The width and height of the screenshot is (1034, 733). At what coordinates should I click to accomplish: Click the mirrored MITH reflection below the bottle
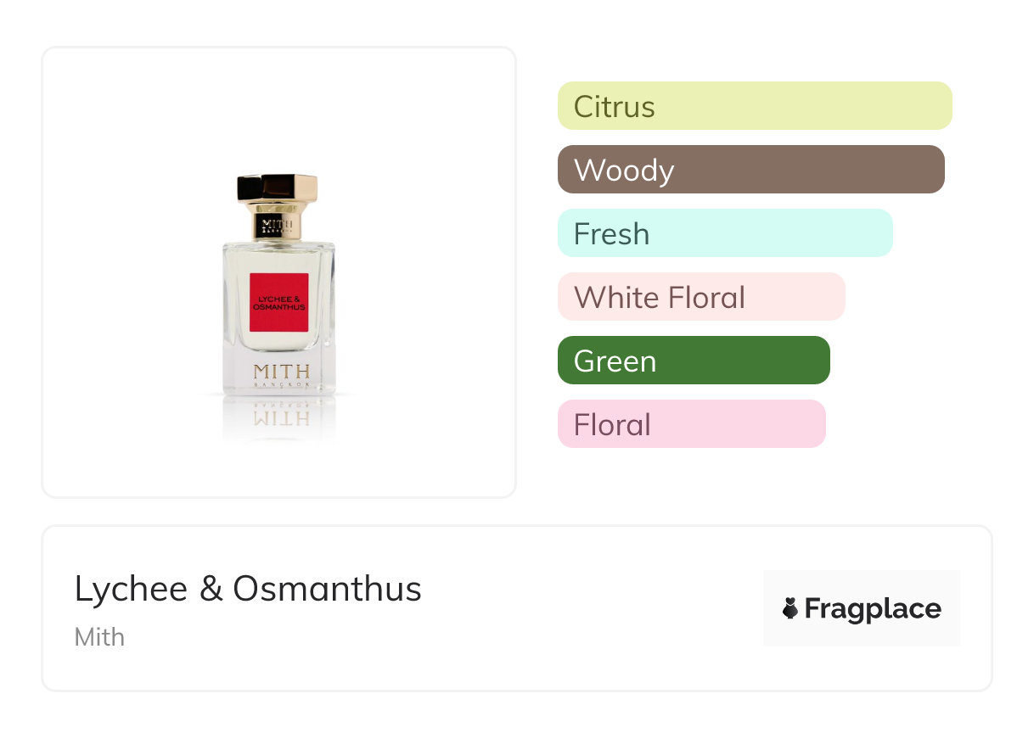point(281,417)
